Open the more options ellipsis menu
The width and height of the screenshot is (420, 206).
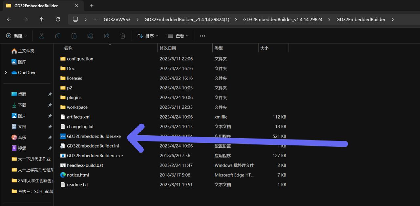click(x=202, y=36)
